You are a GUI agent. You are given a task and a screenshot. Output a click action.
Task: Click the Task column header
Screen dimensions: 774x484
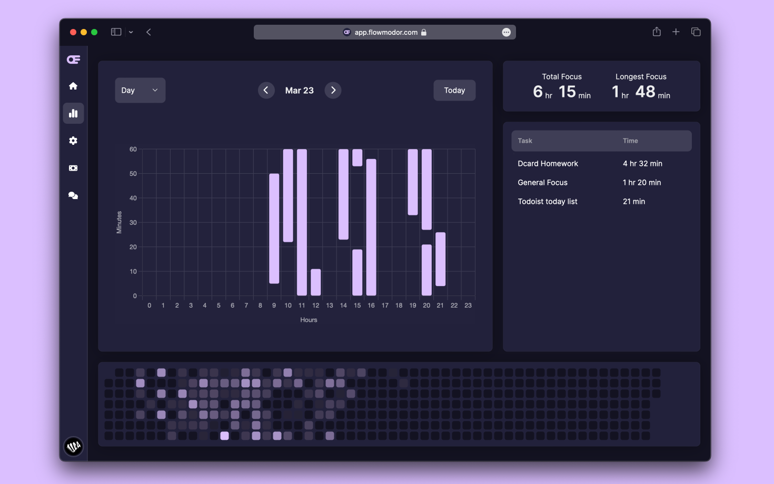tap(525, 141)
